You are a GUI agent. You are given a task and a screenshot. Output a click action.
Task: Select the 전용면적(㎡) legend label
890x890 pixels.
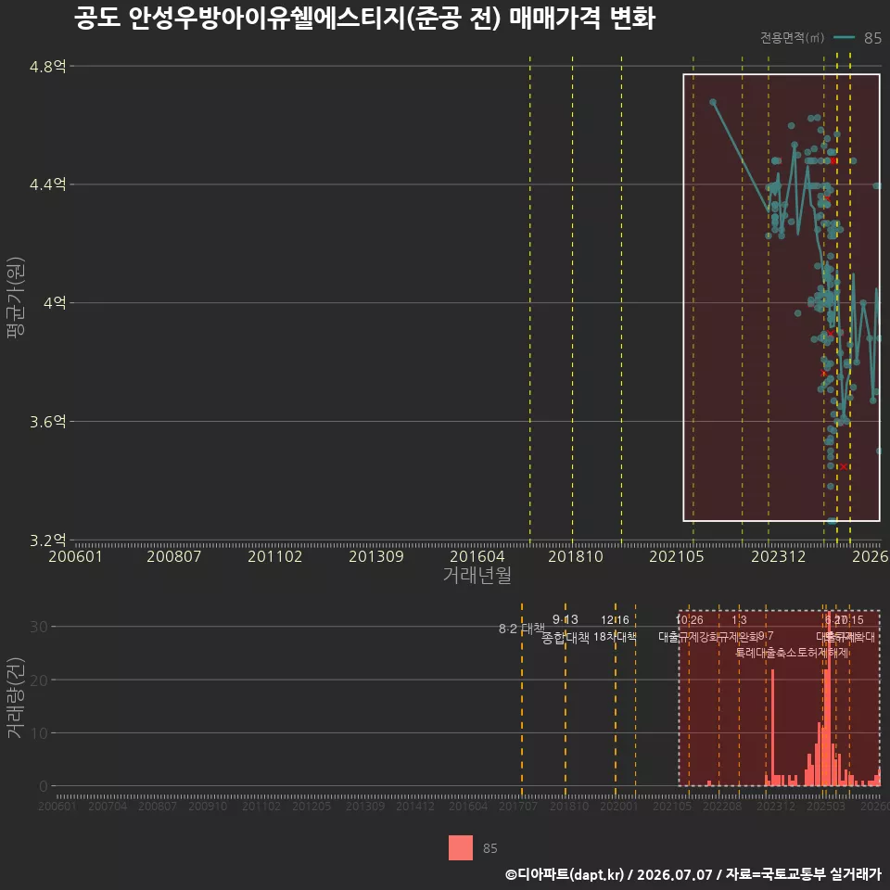click(x=792, y=37)
